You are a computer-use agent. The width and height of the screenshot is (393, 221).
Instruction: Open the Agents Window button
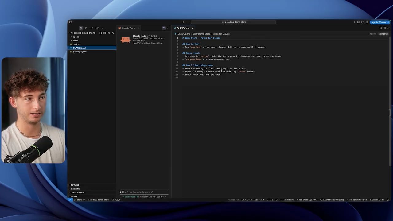coord(380,22)
